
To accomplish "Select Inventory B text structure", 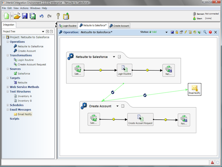I will point(23,101).
